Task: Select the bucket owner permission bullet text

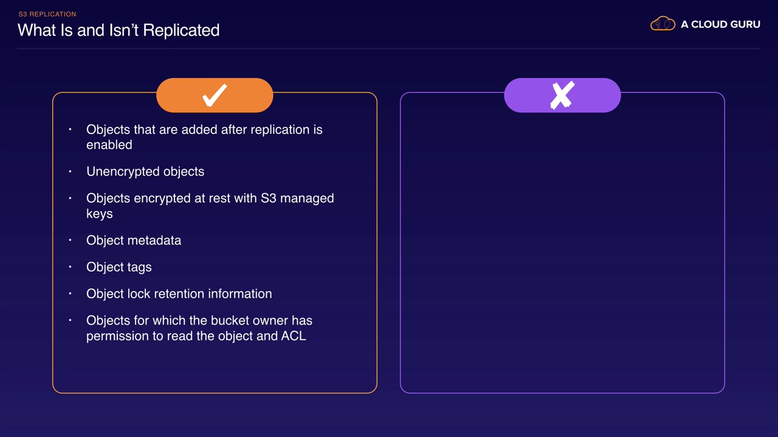Action: [x=199, y=328]
